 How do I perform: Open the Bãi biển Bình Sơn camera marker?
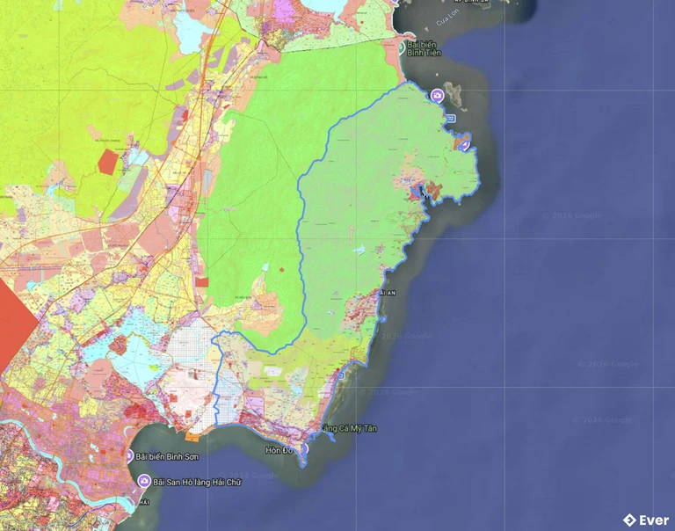tap(129, 455)
